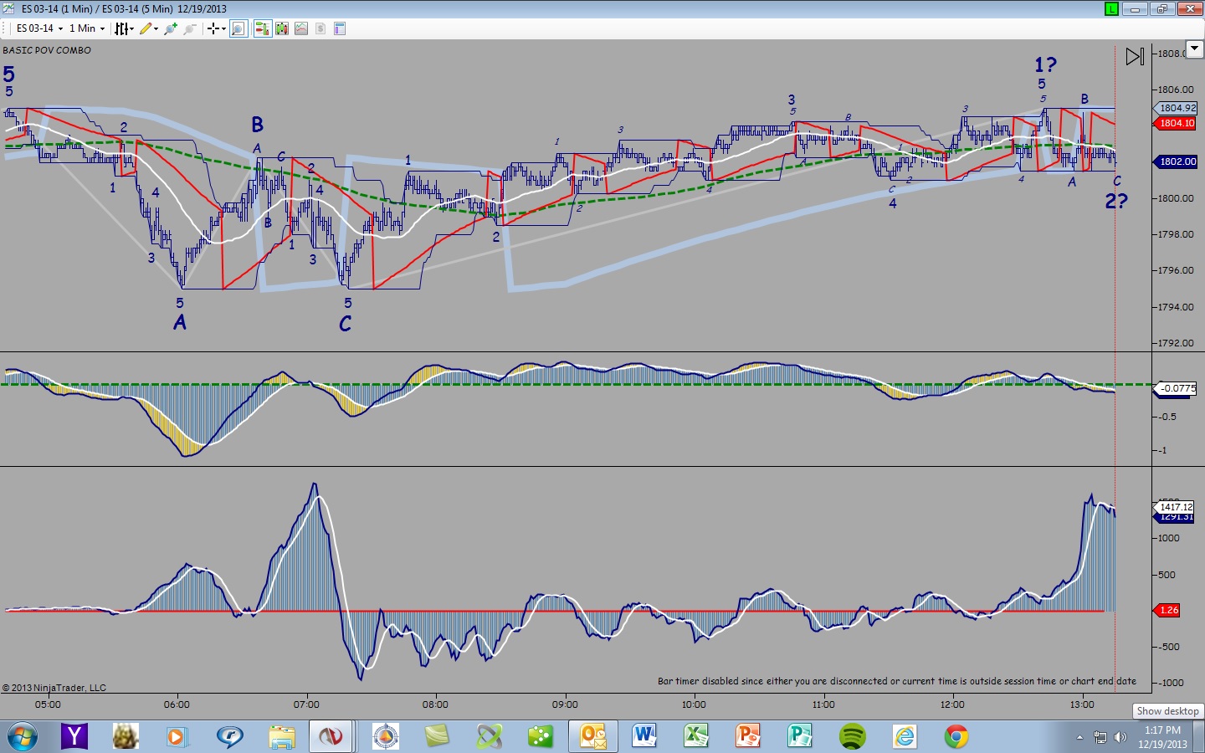The height and width of the screenshot is (753, 1205).
Task: Open the chart properties sheet icon
Action: 340,28
